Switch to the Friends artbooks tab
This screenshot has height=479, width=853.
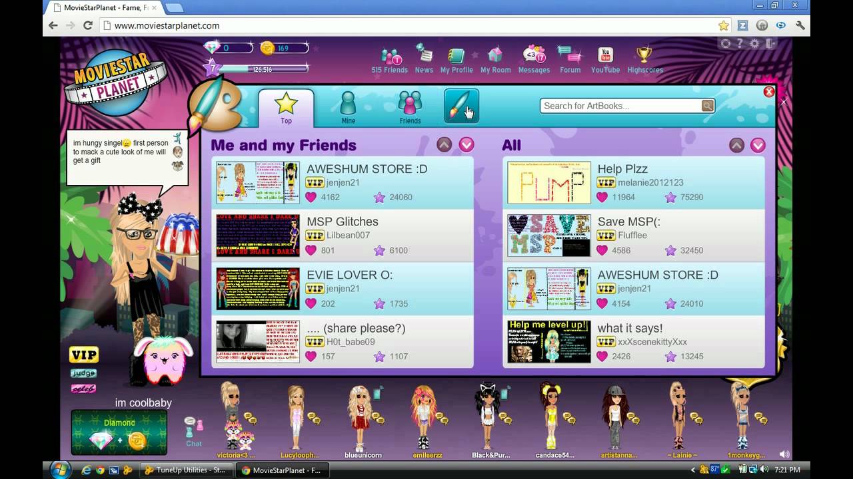click(410, 108)
